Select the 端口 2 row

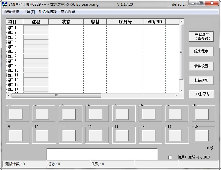pos(92,33)
